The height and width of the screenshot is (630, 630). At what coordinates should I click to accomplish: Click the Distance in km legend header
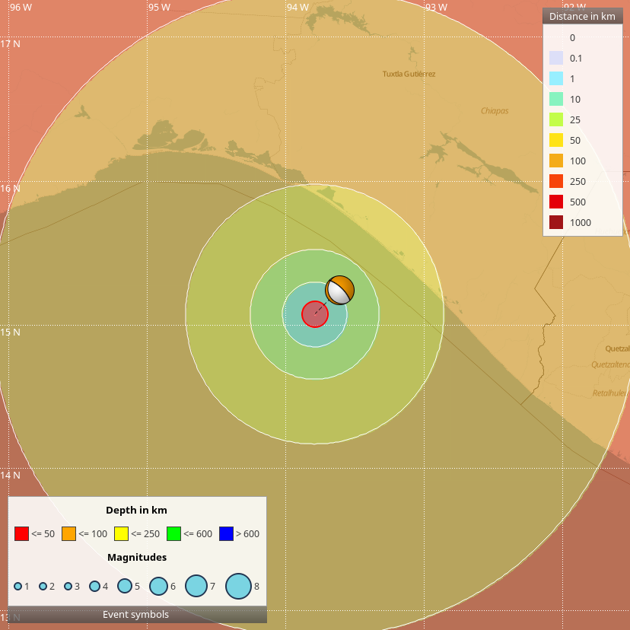[582, 16]
